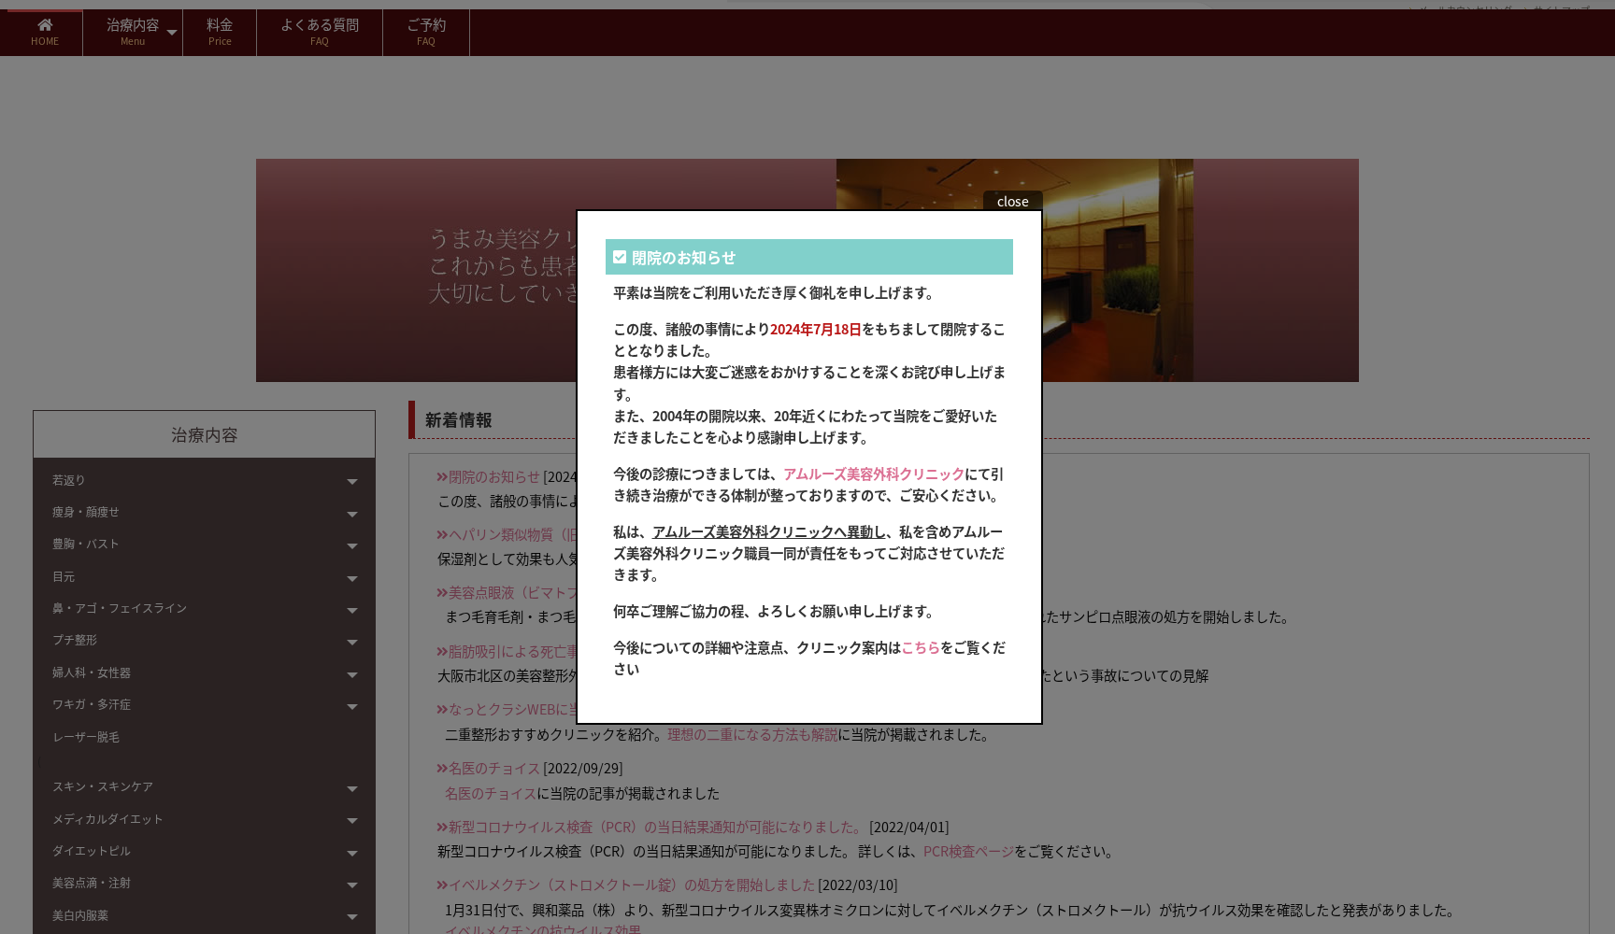Click the checkmark icon beside 閉院のお知らせ heading

click(x=620, y=257)
